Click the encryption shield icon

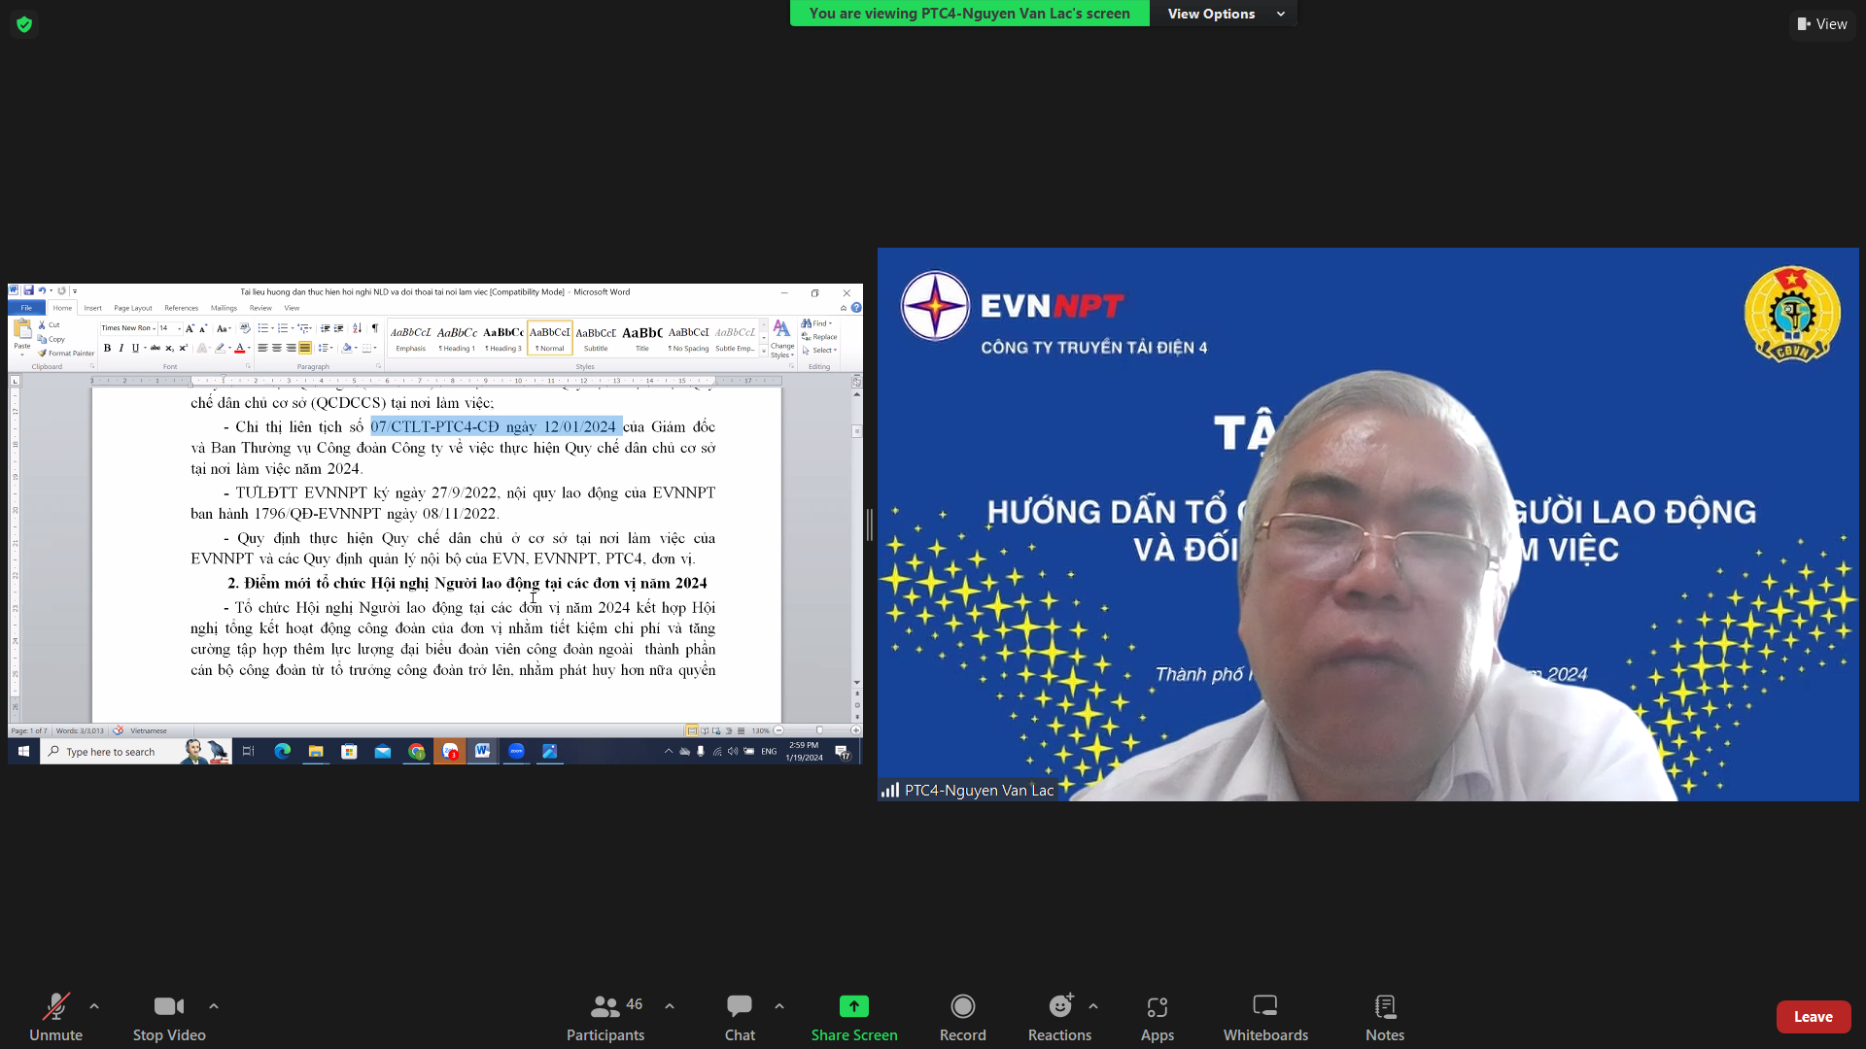coord(24,24)
